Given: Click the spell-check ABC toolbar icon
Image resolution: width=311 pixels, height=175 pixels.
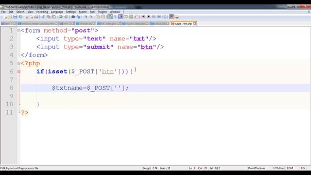Looking at the screenshot, I should [x=172, y=17].
